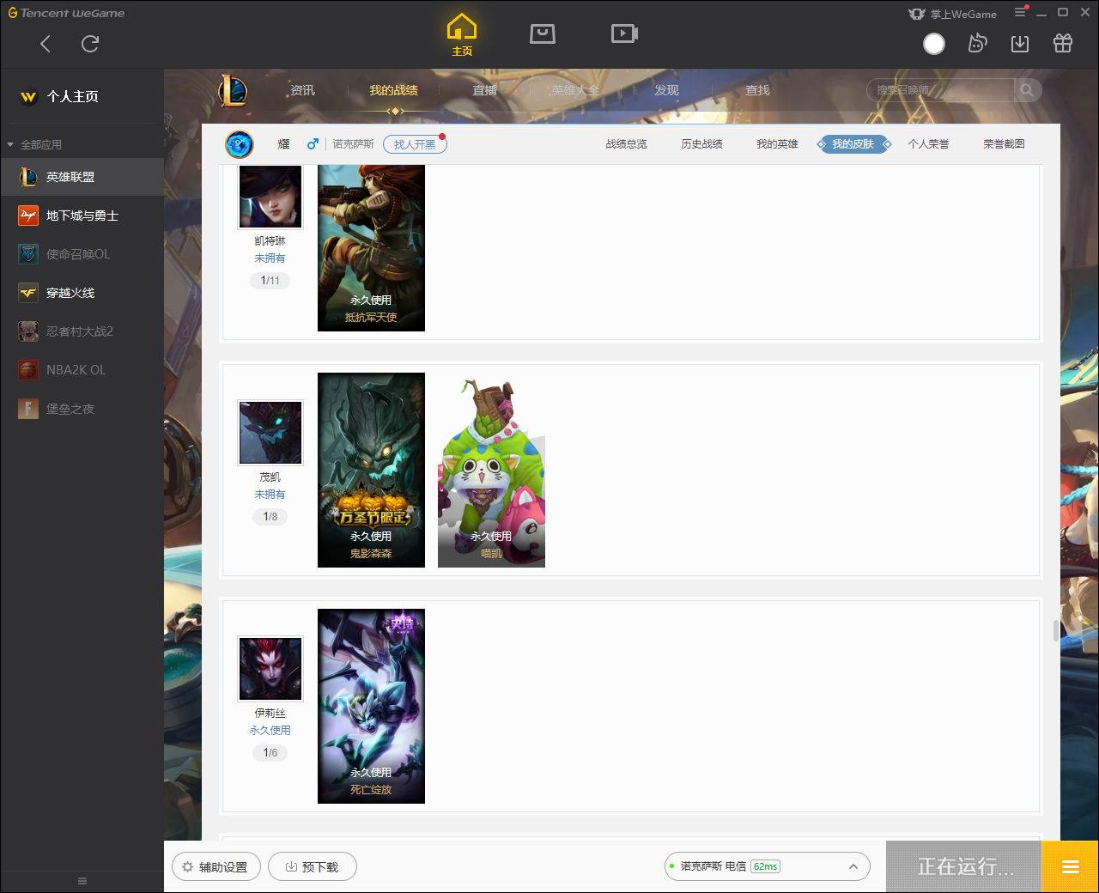Image resolution: width=1099 pixels, height=893 pixels.
Task: Select 穿越火线 in the game list
Action: tap(82, 293)
